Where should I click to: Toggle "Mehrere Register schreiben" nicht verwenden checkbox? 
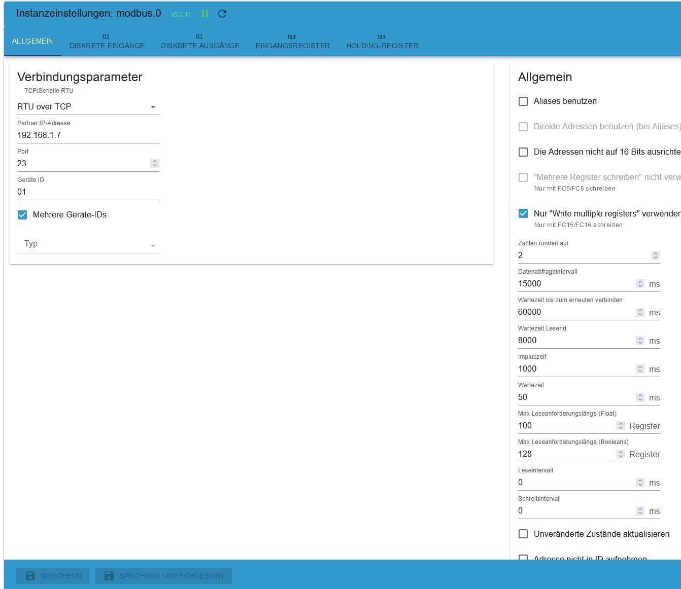pyautogui.click(x=523, y=177)
